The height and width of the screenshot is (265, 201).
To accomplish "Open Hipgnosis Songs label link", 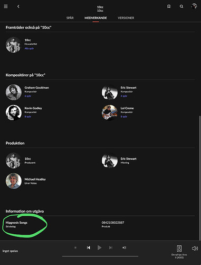I will pos(16,223).
